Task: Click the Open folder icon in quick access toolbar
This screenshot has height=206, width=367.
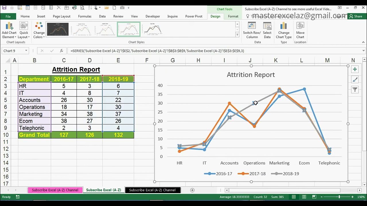Action: (x=106, y=8)
